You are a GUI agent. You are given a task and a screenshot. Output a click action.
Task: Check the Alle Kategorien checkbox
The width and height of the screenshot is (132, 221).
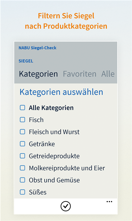pos(23,108)
